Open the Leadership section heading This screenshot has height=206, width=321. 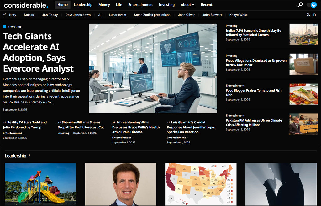(16, 156)
